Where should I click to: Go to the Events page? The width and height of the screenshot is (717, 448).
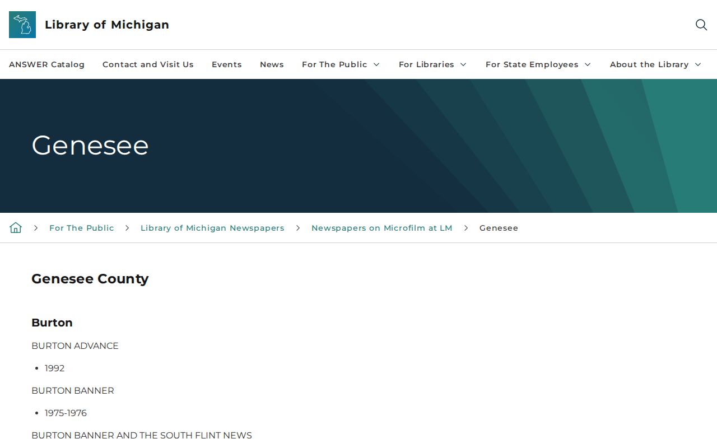coord(227,64)
